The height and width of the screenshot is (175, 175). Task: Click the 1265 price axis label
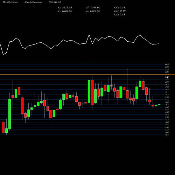click(x=167, y=122)
